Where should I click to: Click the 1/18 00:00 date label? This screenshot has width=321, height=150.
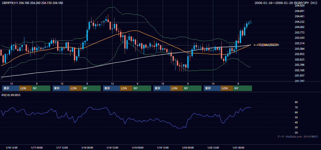(87, 148)
